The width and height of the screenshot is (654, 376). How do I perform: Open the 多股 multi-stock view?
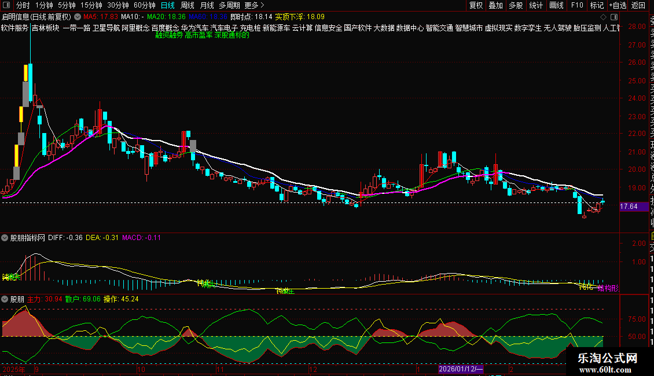[x=516, y=5]
